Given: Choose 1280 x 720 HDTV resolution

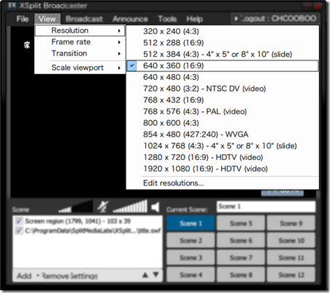Looking at the screenshot, I should [222, 157].
